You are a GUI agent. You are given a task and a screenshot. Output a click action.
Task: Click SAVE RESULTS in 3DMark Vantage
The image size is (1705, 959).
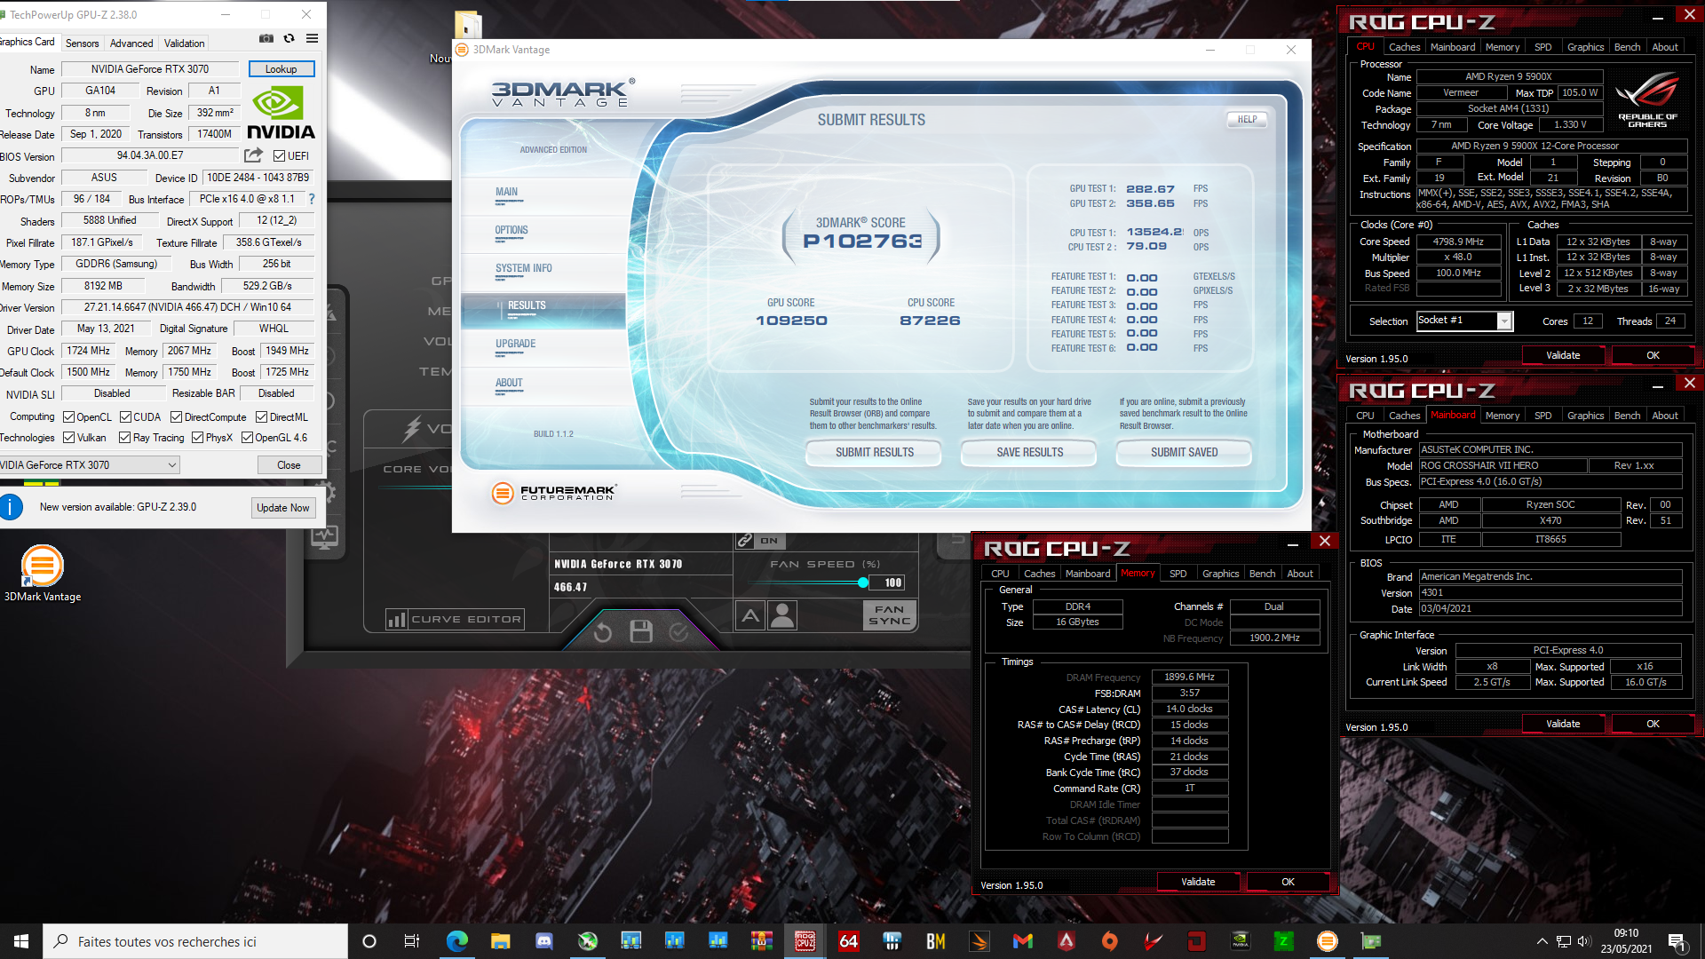pyautogui.click(x=1029, y=453)
